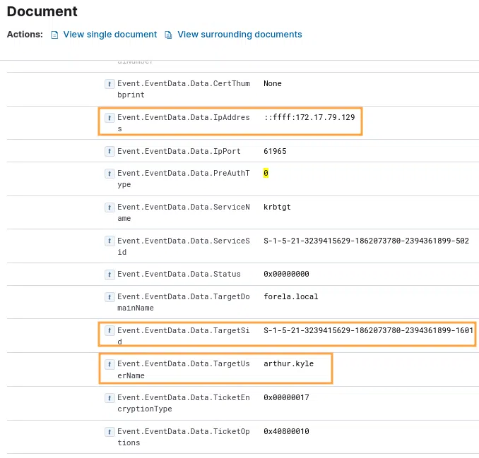Viewport: 479px width, 458px height.
Task: Click type icon beside TargetSid field
Action: tap(110, 330)
